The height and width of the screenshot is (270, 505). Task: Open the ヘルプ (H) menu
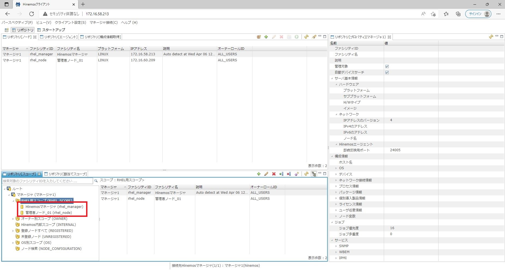coord(129,23)
